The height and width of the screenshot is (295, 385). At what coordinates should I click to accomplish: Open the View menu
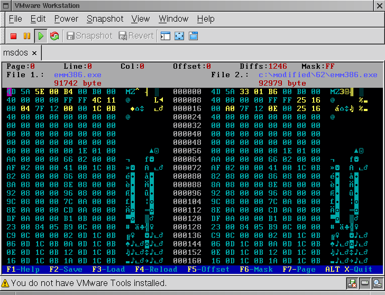tap(141, 19)
